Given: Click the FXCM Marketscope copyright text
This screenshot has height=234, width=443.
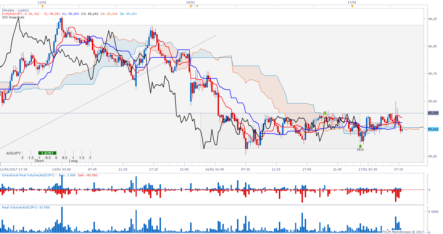Looking at the screenshot, I should [x=403, y=232].
